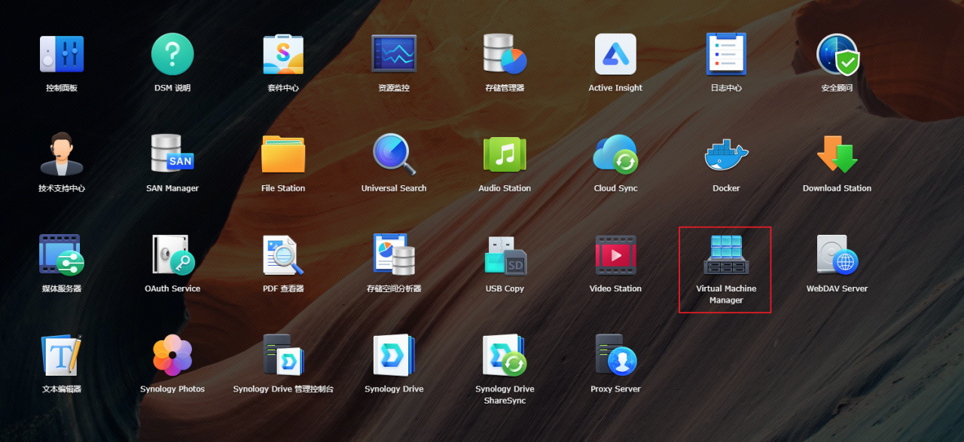This screenshot has width=964, height=442.
Task: Open the text editor (文本编辑器)
Action: click(62, 355)
